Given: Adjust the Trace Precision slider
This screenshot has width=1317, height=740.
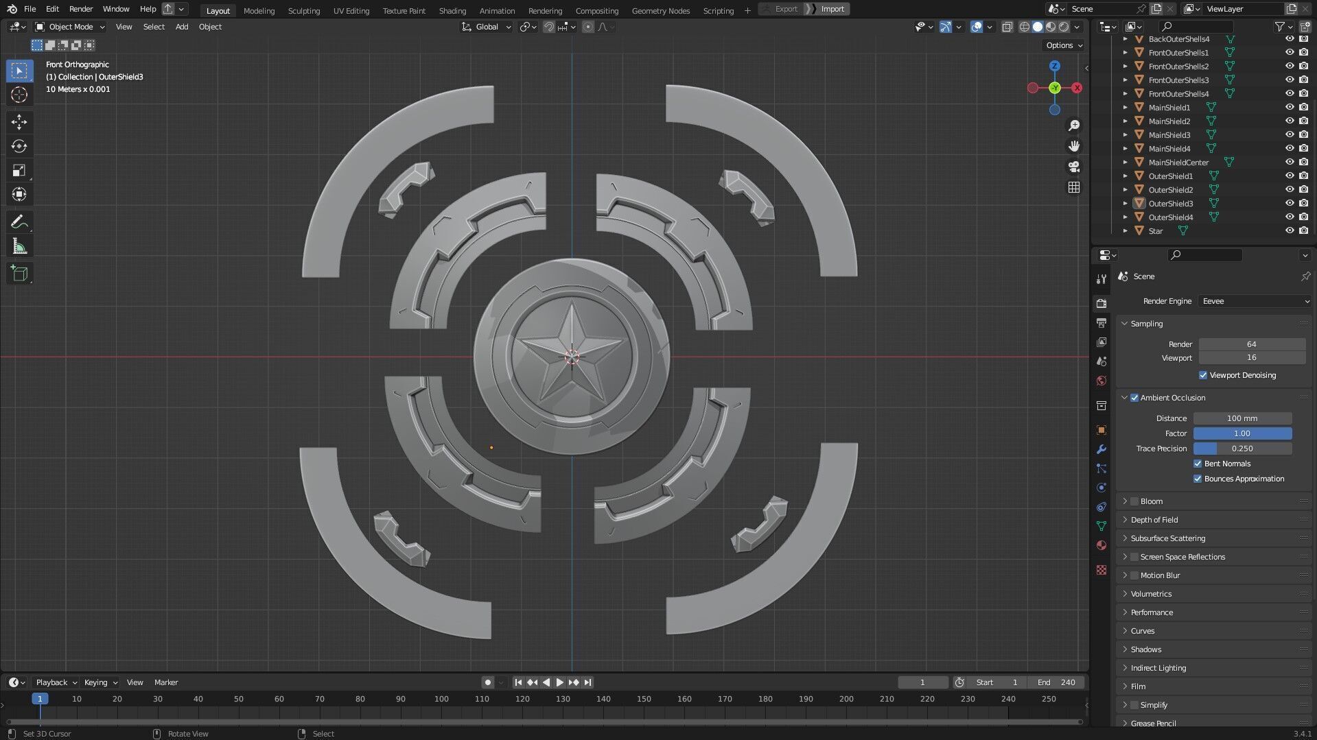Looking at the screenshot, I should pos(1242,449).
